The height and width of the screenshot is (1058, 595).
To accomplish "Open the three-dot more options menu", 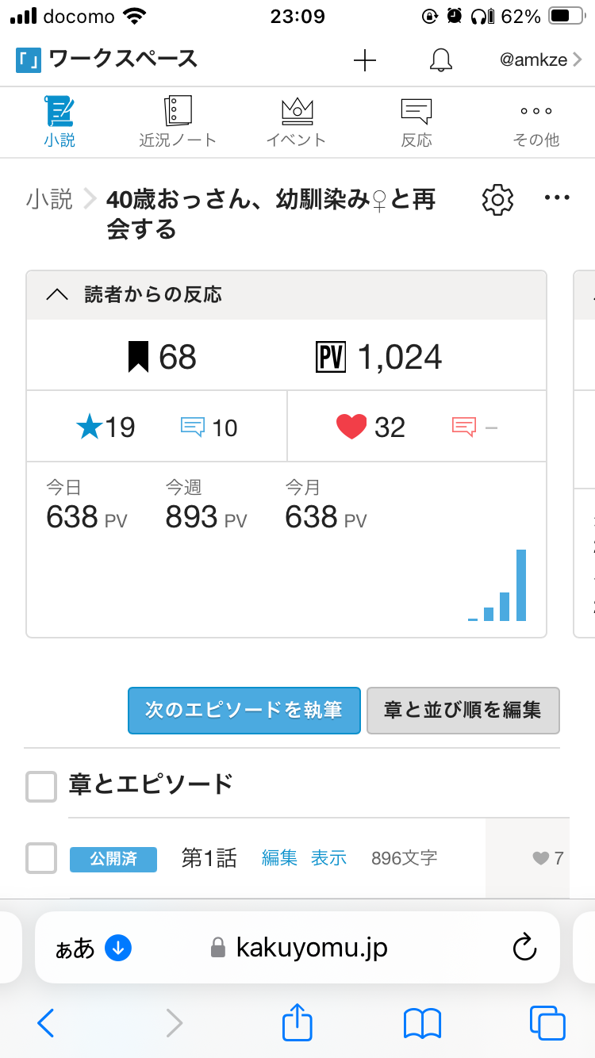I will 557,198.
